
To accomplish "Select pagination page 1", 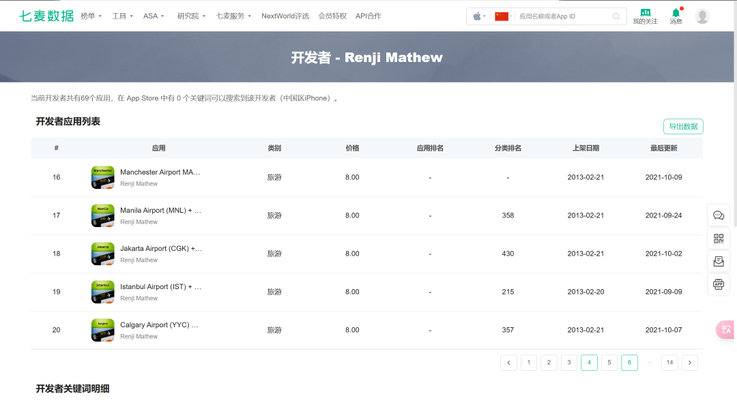I will coord(529,362).
